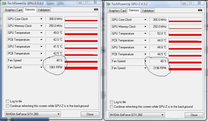Open NVIDIA GeForce GTX 260 selector in right window
The image size is (208, 121).
[137, 115]
